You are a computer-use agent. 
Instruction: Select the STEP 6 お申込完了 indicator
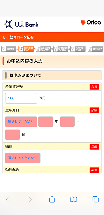[x=95, y=49]
